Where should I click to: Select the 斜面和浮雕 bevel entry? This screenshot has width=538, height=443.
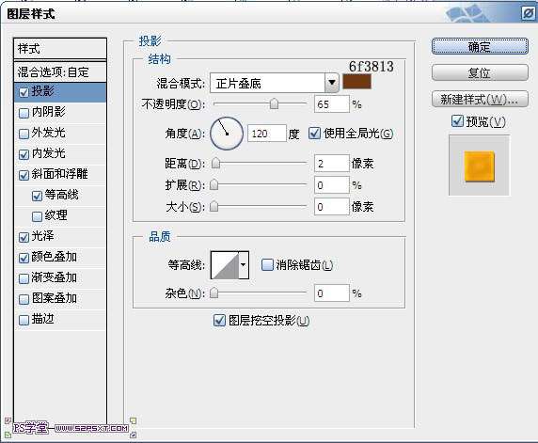[x=60, y=175]
